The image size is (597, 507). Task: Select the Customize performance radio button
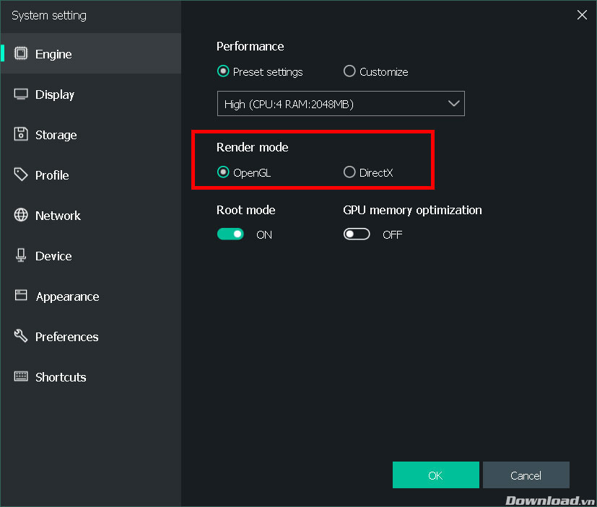(349, 71)
